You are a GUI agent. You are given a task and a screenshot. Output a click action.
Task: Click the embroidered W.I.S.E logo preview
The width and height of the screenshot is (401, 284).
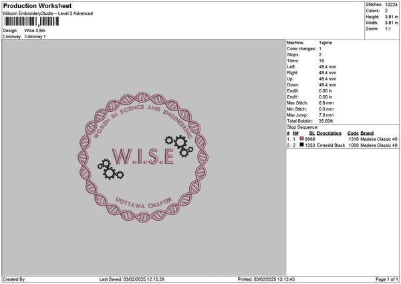[x=143, y=157]
